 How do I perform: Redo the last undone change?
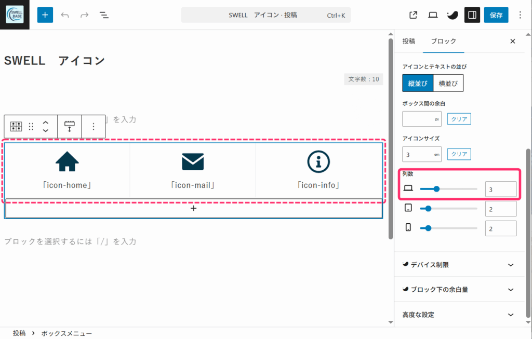click(85, 15)
